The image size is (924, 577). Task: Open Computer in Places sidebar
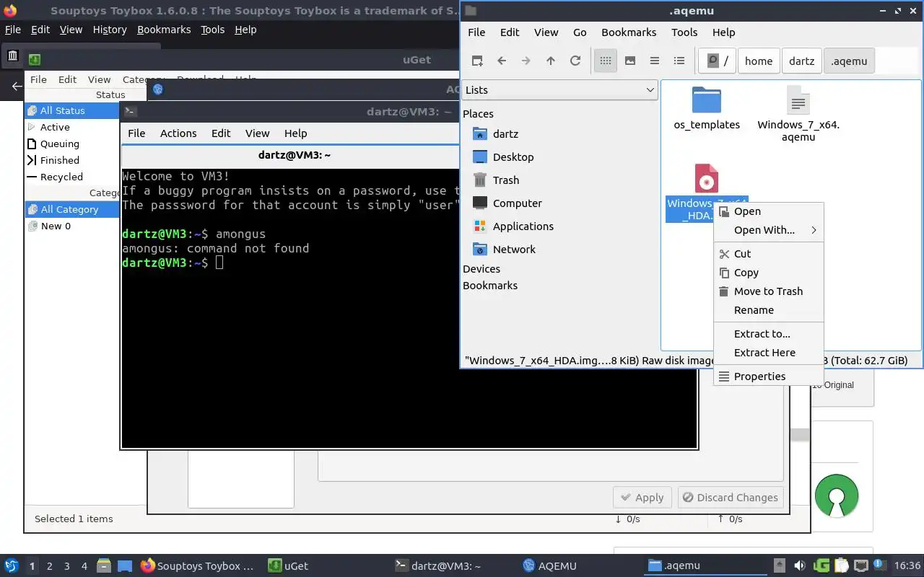(517, 203)
